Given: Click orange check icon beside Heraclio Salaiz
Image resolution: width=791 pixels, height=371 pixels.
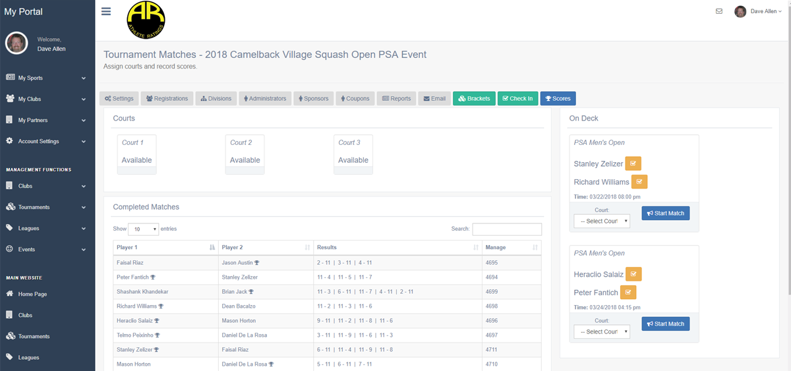Looking at the screenshot, I should coord(633,274).
